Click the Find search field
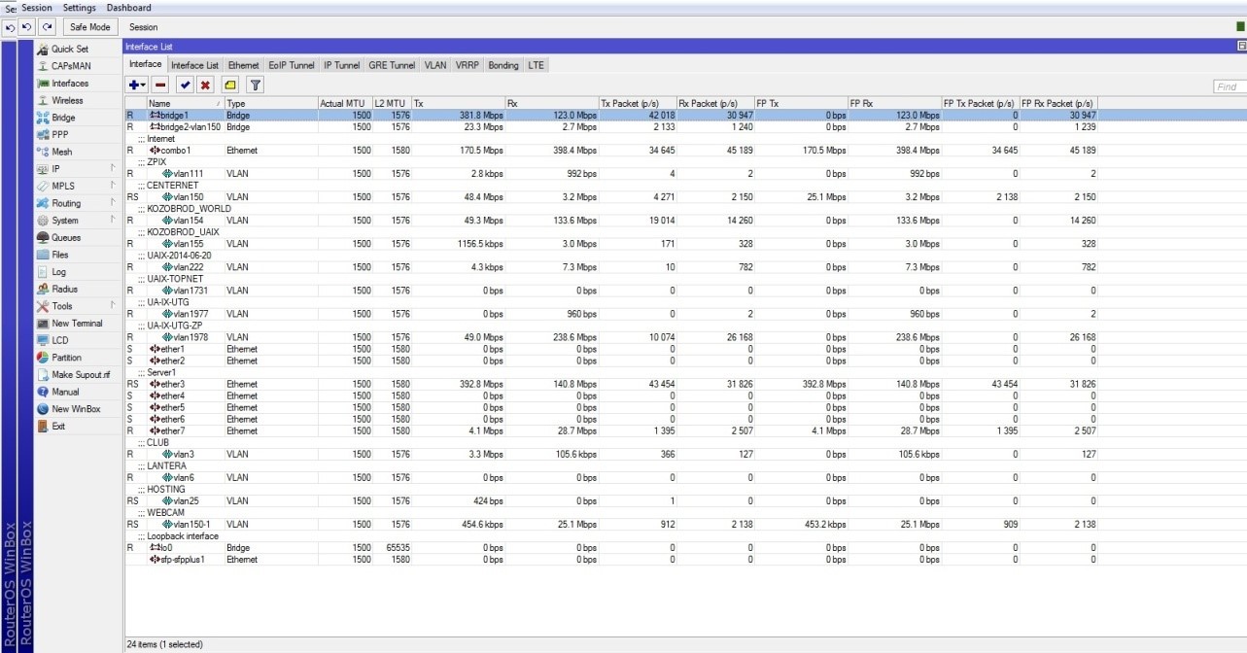Image resolution: width=1247 pixels, height=653 pixels. pos(1229,86)
